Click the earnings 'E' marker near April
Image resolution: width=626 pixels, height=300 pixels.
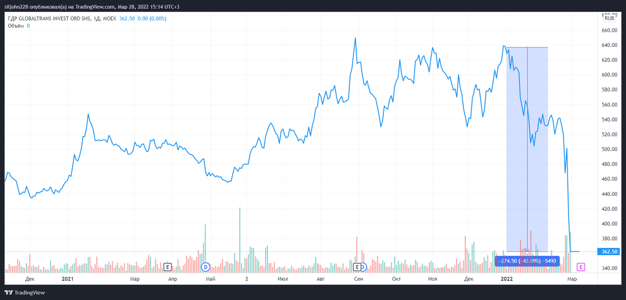(x=167, y=267)
